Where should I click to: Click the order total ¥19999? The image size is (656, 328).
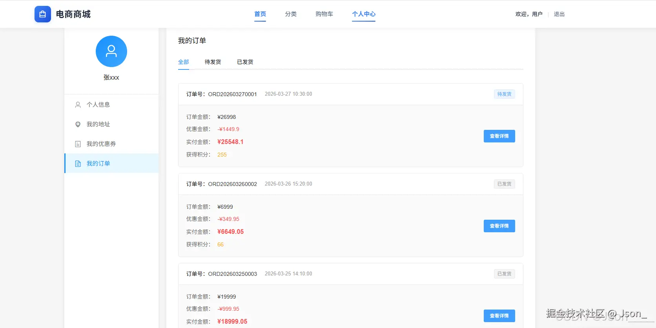coord(227,297)
